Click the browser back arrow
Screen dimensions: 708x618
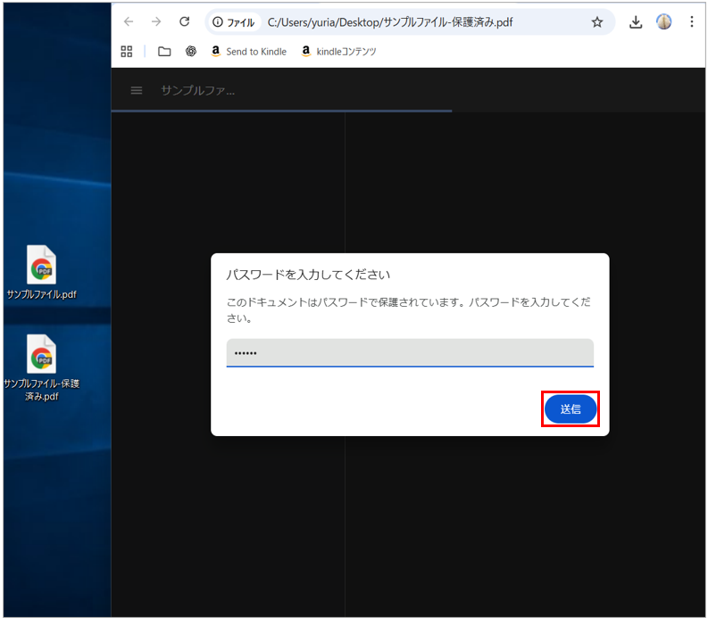pyautogui.click(x=129, y=22)
